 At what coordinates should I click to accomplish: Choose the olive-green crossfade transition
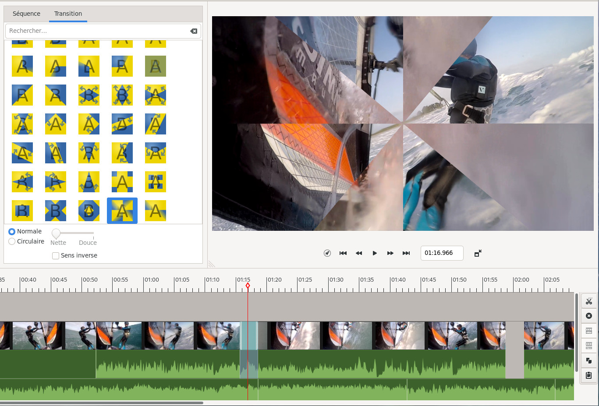click(x=156, y=66)
